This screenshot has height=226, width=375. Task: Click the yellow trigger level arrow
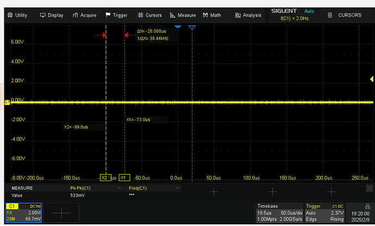point(372,79)
